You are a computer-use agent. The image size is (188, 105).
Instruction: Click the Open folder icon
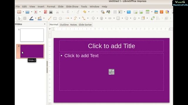point(27,12)
